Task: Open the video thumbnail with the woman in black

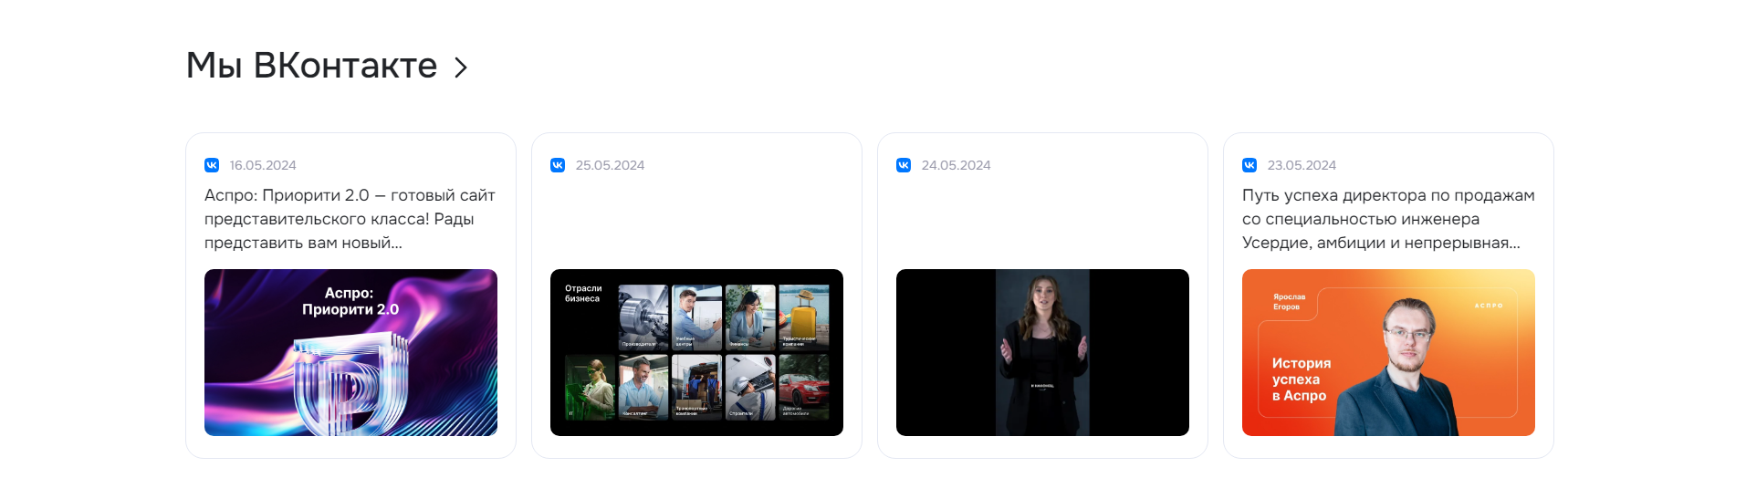Action: (x=1042, y=352)
